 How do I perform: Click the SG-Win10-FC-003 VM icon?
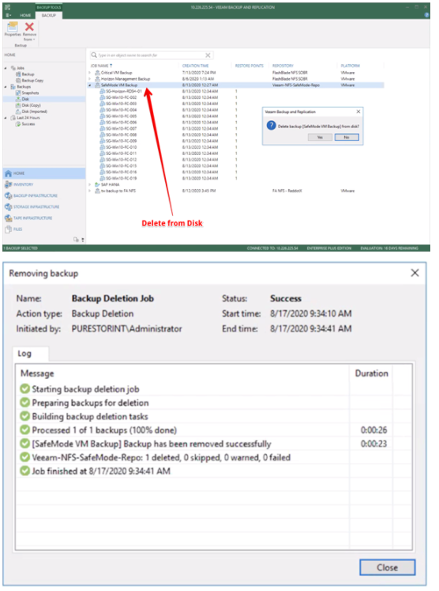103,104
